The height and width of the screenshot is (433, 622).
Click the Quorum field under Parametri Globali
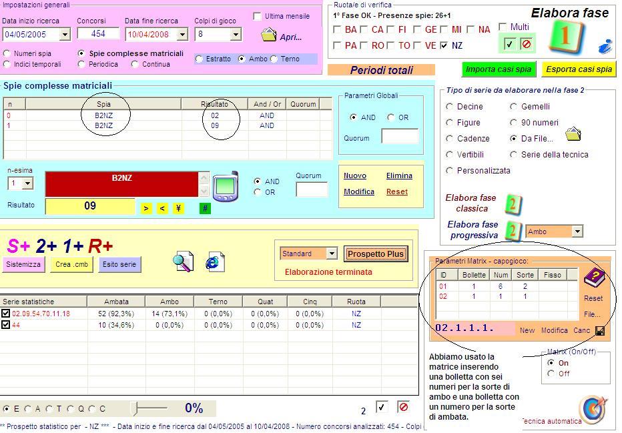[399, 137]
